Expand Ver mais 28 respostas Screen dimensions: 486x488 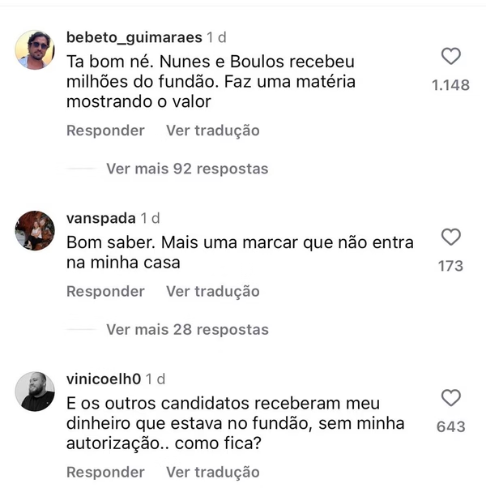(x=186, y=329)
